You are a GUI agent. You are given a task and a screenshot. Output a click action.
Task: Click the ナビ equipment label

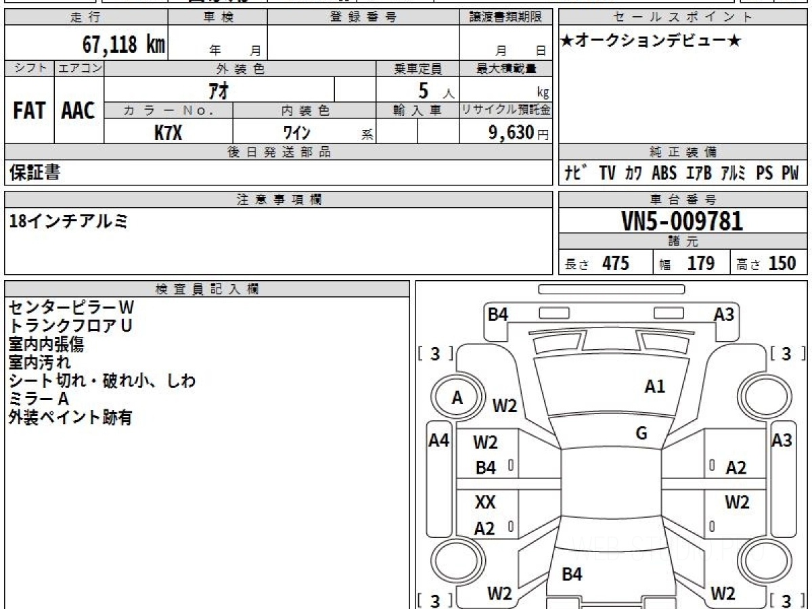coord(577,173)
